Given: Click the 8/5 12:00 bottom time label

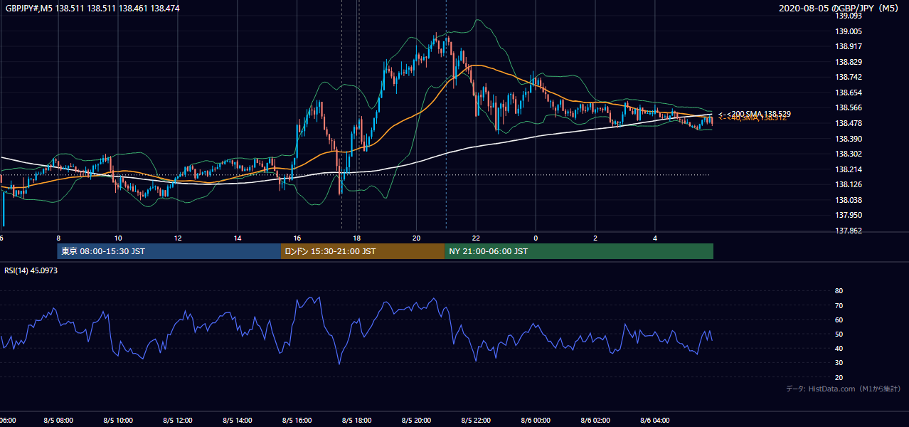Looking at the screenshot, I should tap(178, 421).
